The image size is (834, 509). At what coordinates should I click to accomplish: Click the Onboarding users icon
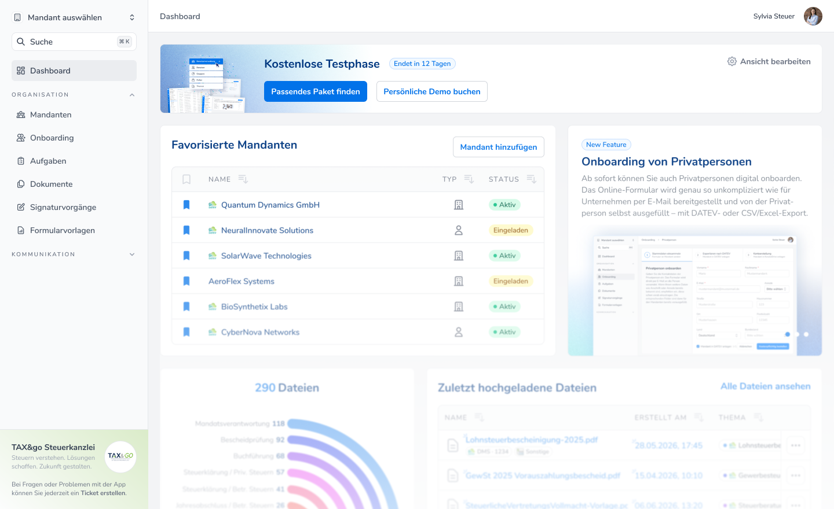tap(21, 138)
